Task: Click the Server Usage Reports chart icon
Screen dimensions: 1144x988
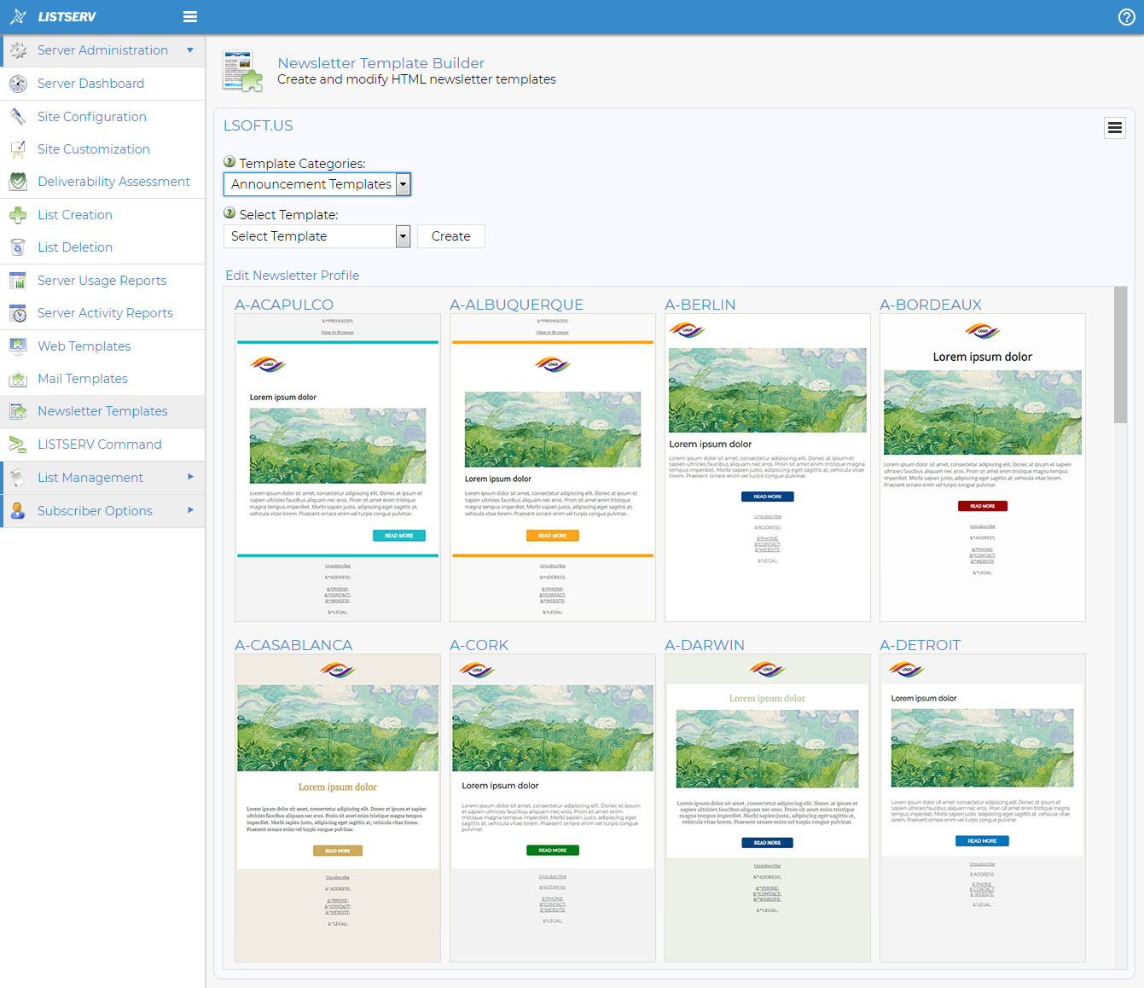Action: [18, 281]
